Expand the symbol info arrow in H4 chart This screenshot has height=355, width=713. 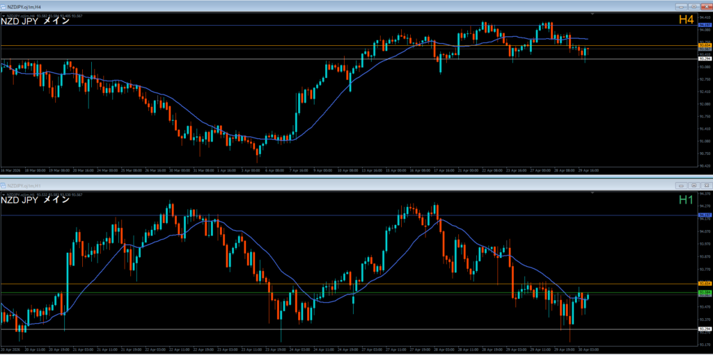coord(3,15)
